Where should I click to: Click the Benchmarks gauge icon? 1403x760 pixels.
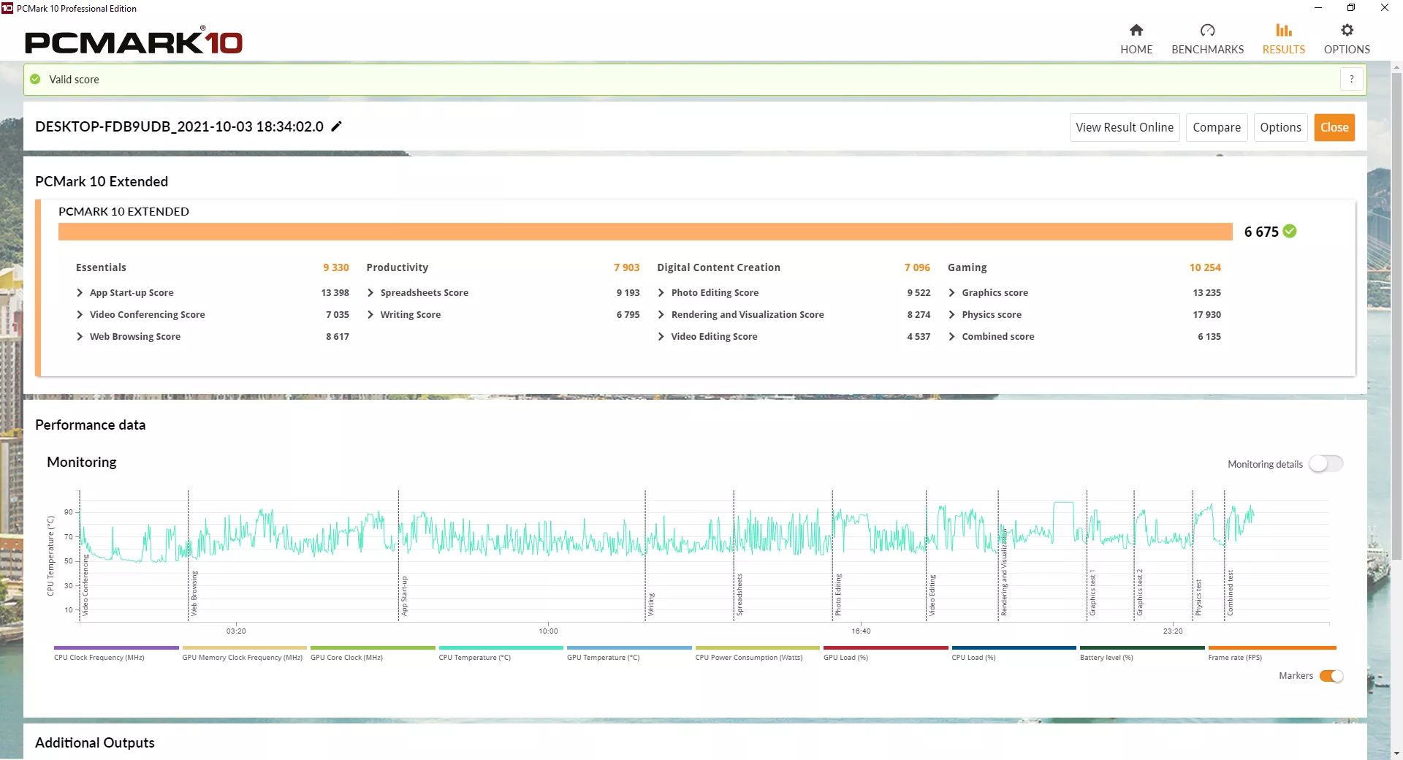pyautogui.click(x=1207, y=30)
